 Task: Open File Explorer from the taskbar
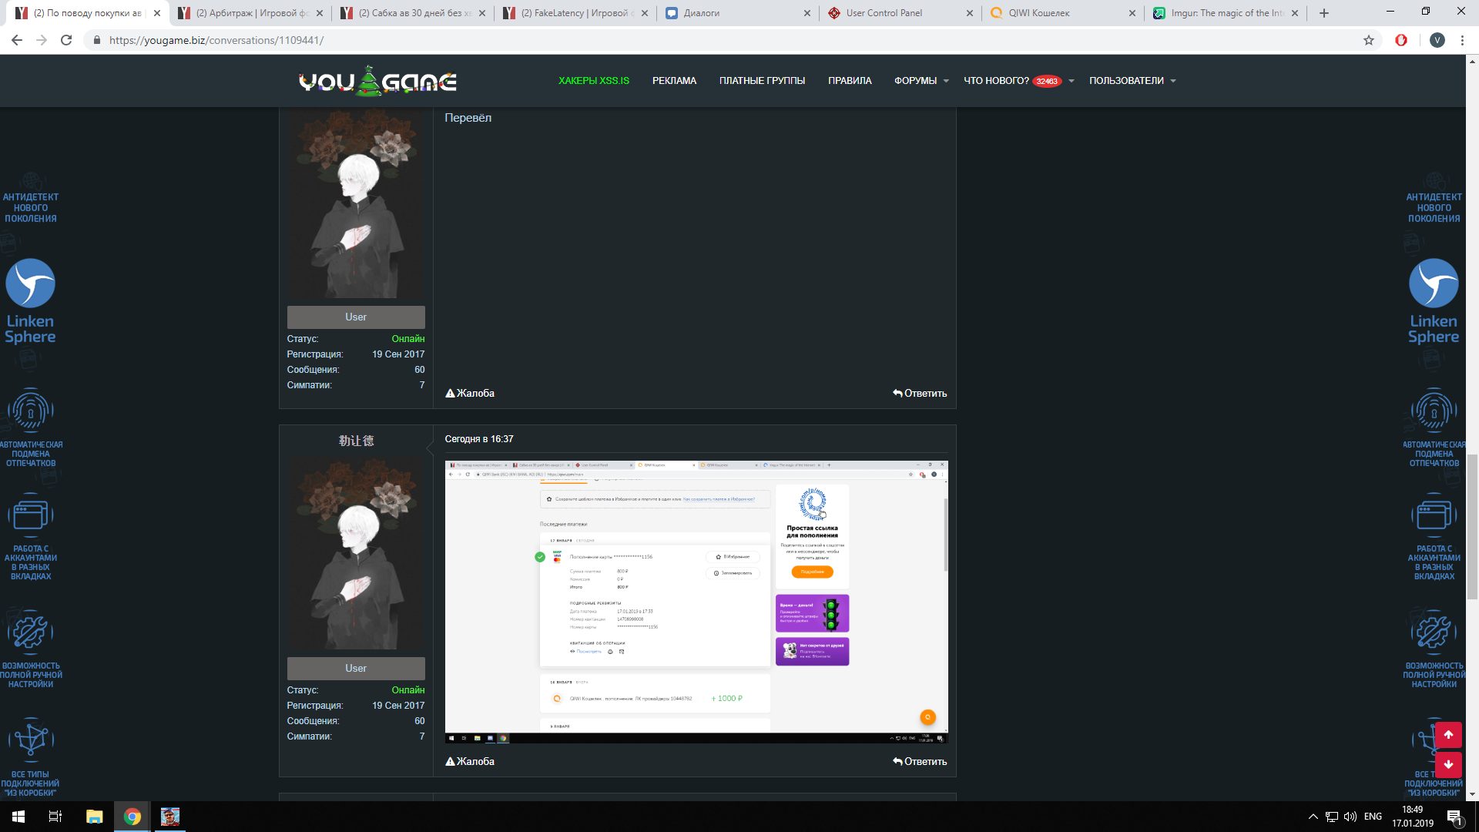coord(94,817)
